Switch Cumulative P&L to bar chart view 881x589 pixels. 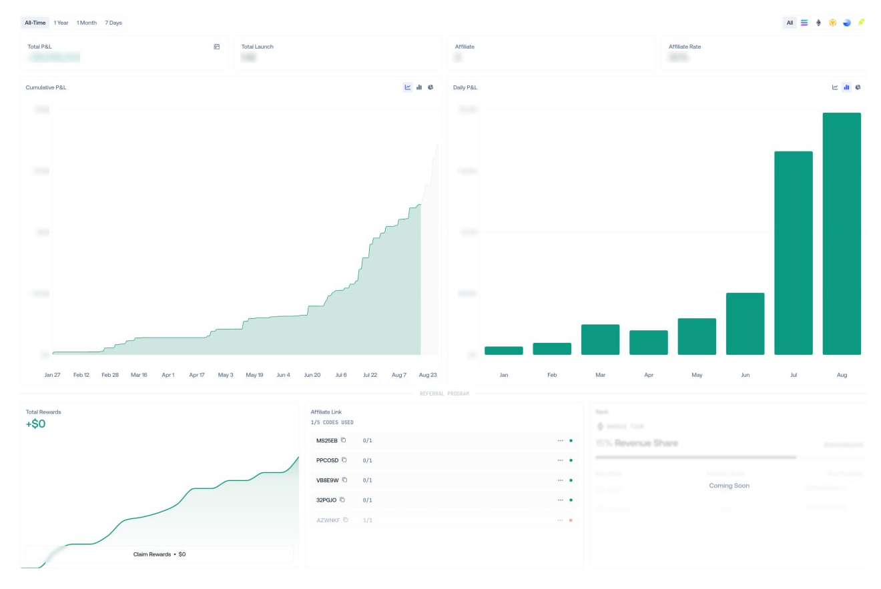tap(419, 87)
